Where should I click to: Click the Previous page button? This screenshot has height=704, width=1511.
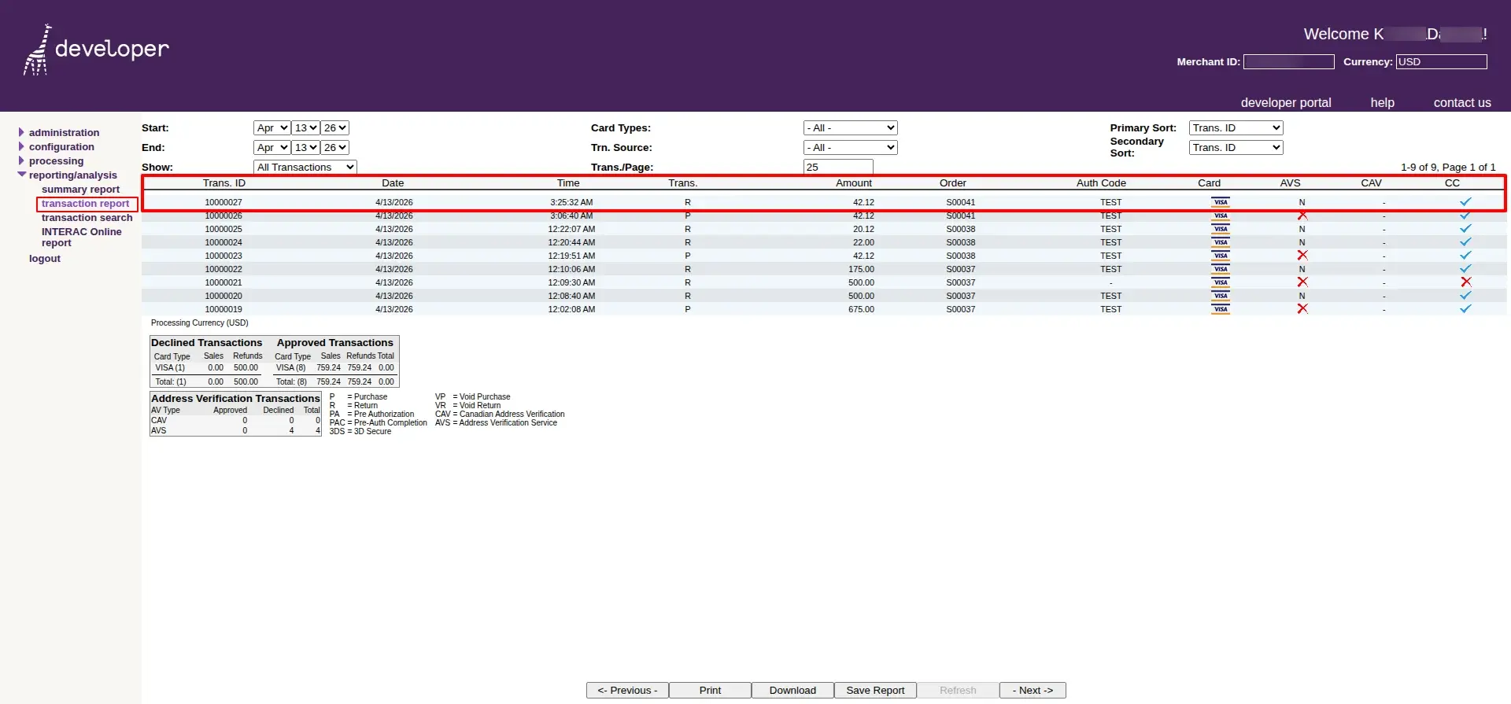click(x=627, y=690)
